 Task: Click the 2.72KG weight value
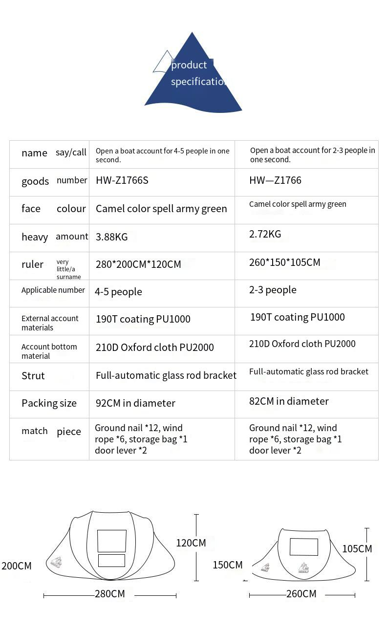(x=265, y=234)
